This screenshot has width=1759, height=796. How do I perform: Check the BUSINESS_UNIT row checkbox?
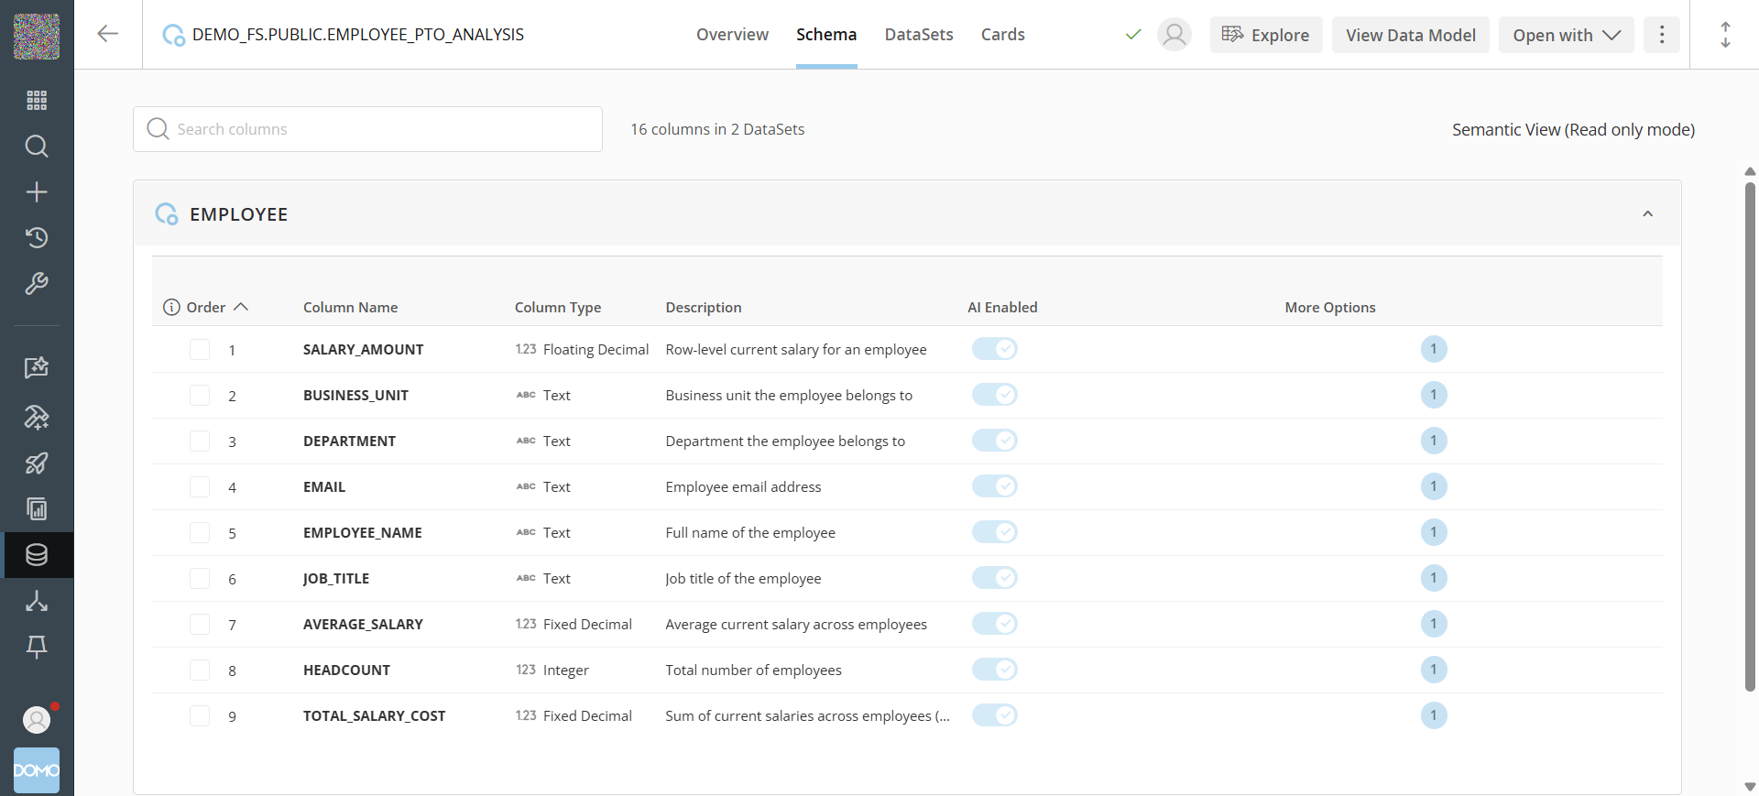[200, 395]
